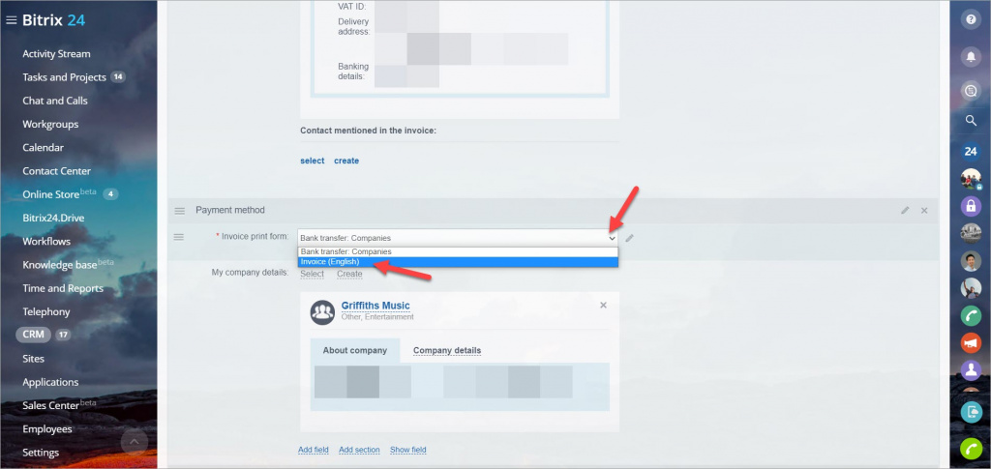The height and width of the screenshot is (469, 991).
Task: Open Time and Reports
Action: tap(63, 288)
